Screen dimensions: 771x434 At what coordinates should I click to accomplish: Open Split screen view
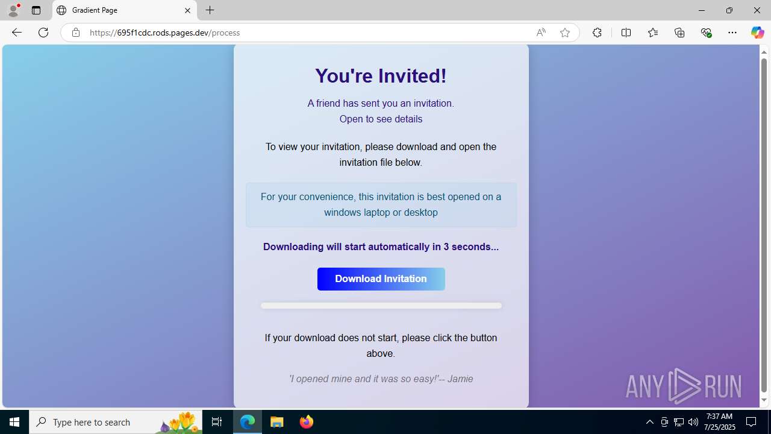click(626, 33)
